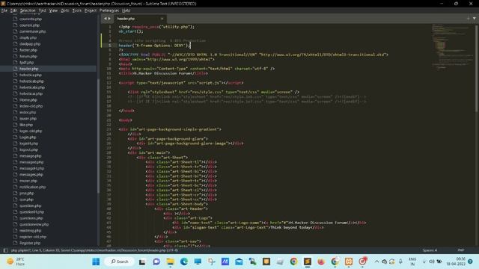
Task: Close the header.php tab
Action: tap(162, 19)
